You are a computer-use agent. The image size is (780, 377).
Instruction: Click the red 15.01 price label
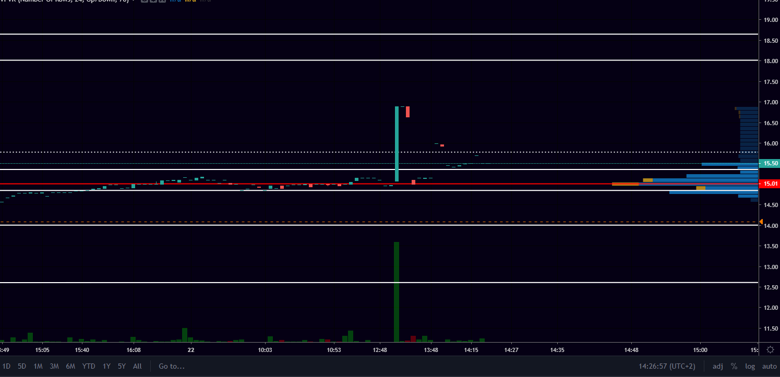click(769, 184)
